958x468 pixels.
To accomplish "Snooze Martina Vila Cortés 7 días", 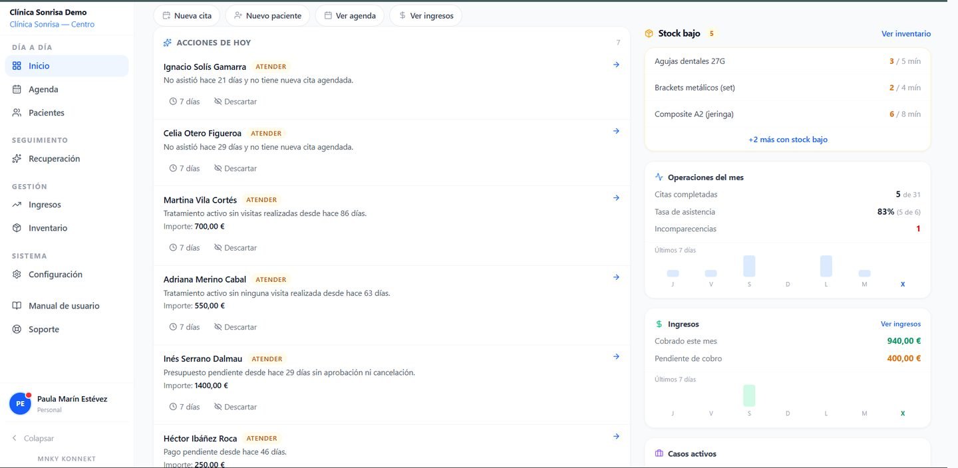I will 184,247.
